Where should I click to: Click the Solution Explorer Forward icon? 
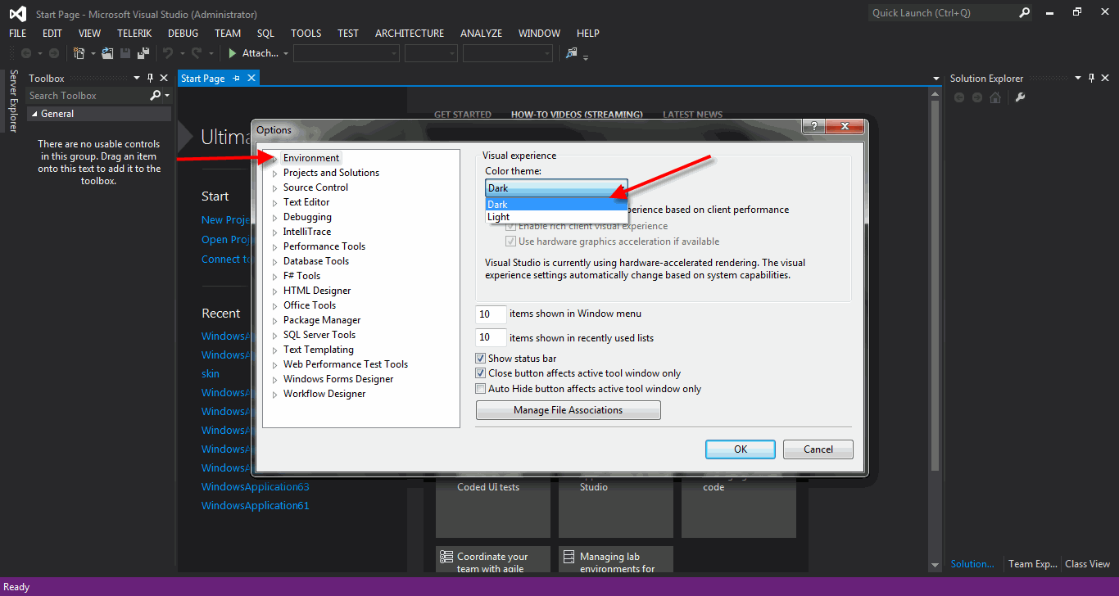tap(977, 97)
